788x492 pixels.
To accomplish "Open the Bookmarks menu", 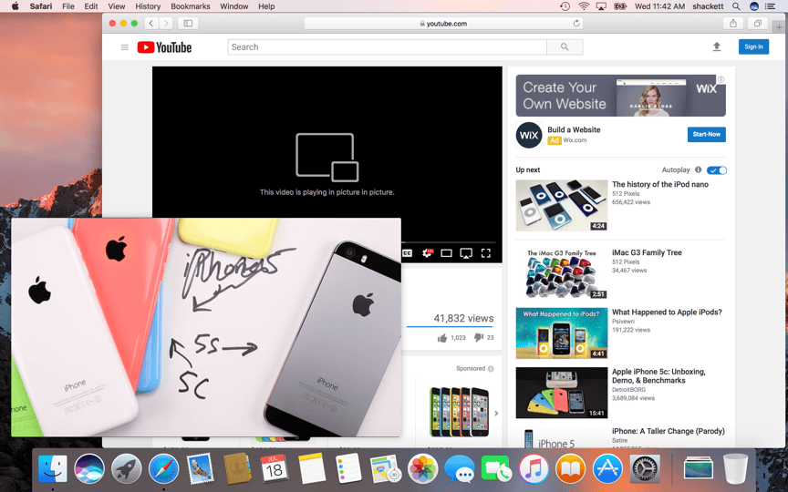I will [x=191, y=6].
